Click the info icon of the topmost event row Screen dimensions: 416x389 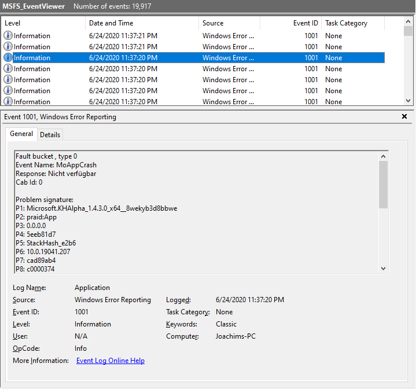pos(8,36)
